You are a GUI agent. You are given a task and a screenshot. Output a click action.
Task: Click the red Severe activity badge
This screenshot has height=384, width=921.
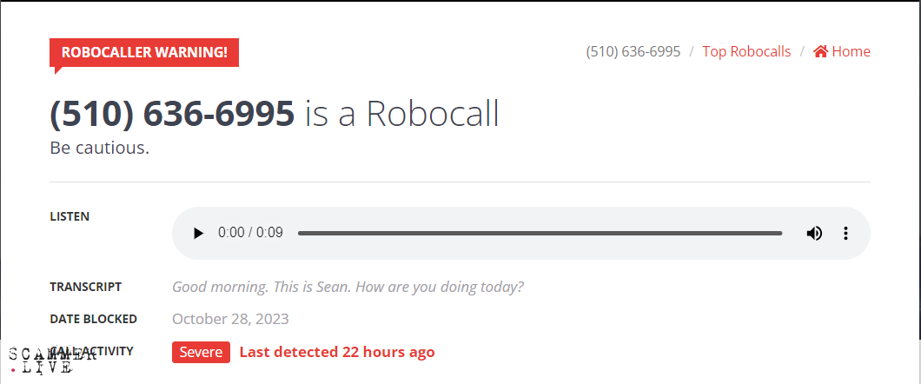(201, 353)
